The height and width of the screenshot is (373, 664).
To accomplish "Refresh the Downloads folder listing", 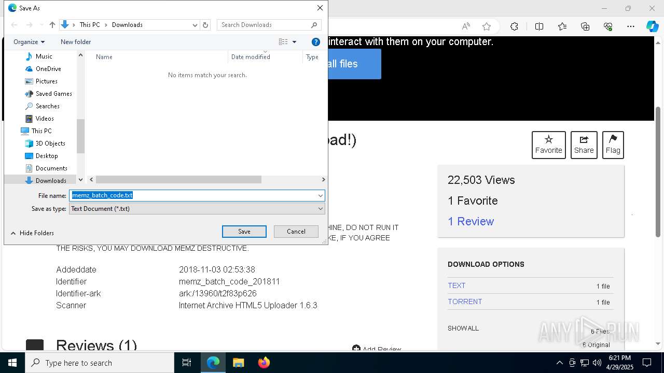I will tap(205, 25).
